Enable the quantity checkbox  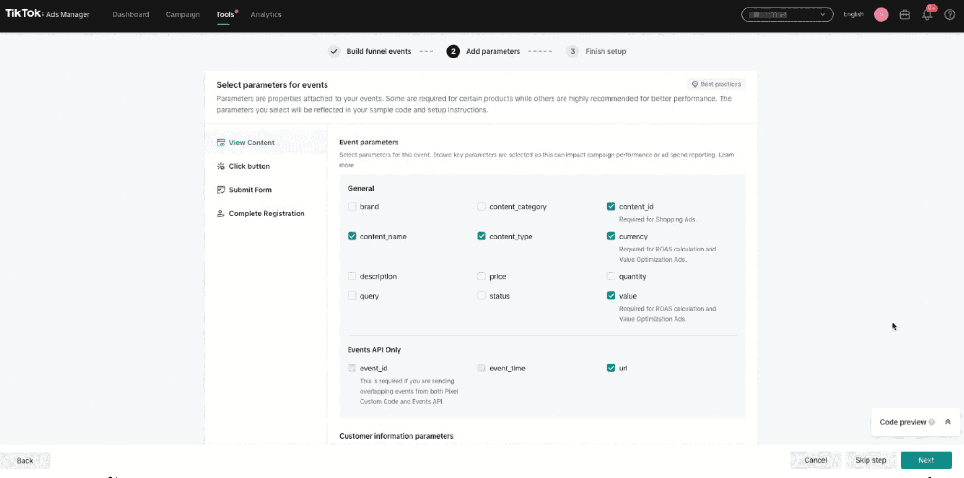611,276
